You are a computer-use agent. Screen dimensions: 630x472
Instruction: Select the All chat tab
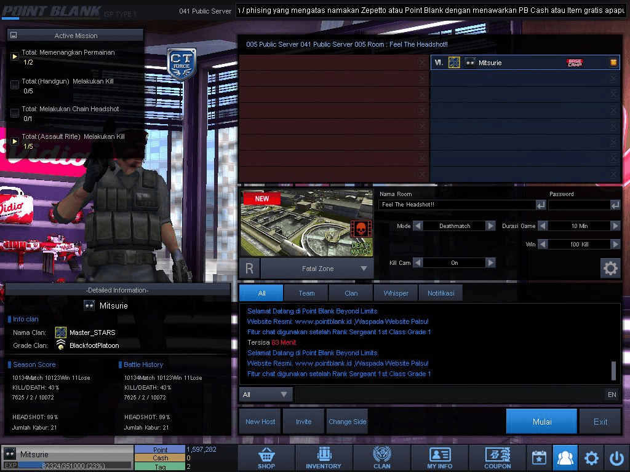click(261, 293)
